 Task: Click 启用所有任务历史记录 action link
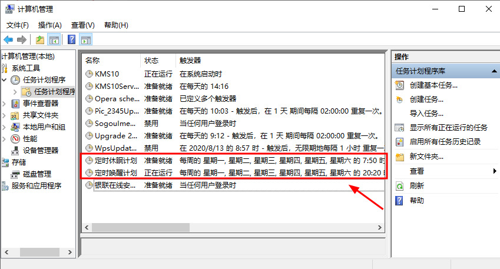click(x=445, y=142)
